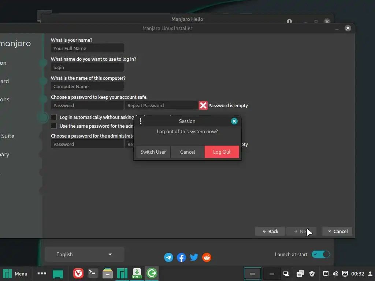Image resolution: width=375 pixels, height=281 pixels.
Task: Click the login name field
Action: (x=87, y=67)
